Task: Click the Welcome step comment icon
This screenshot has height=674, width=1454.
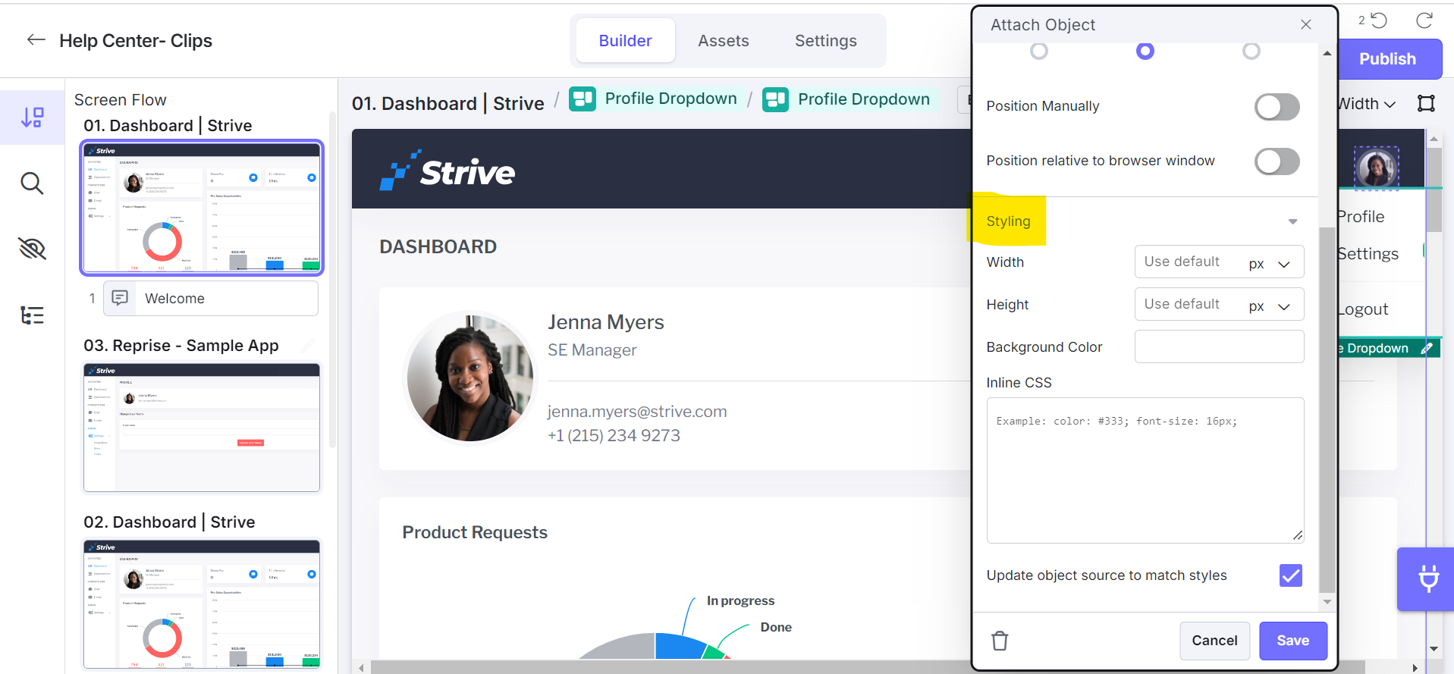Action: pos(120,298)
